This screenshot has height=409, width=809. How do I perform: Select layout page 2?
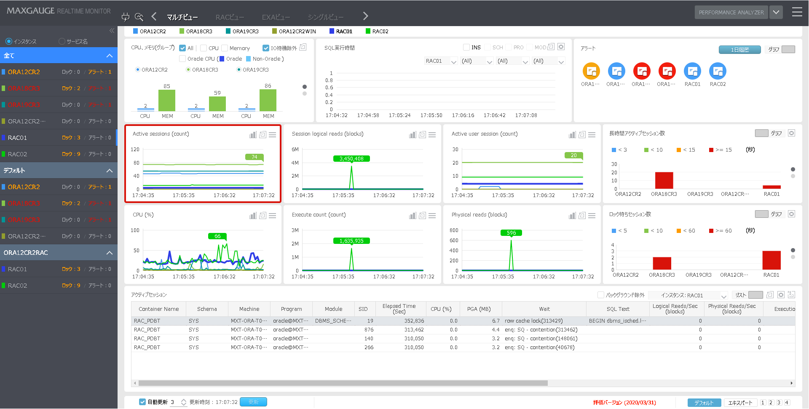point(771,402)
